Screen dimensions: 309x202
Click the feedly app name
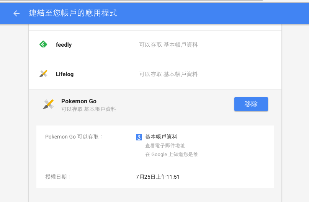click(x=64, y=45)
